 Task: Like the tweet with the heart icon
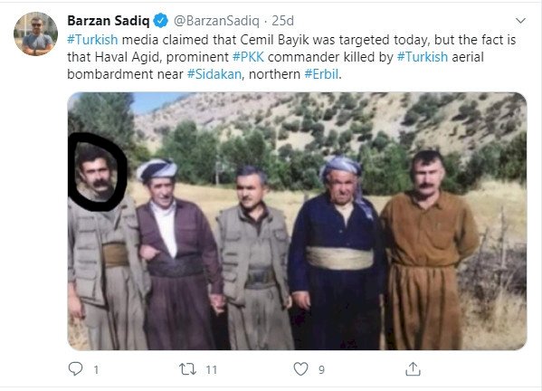click(300, 369)
